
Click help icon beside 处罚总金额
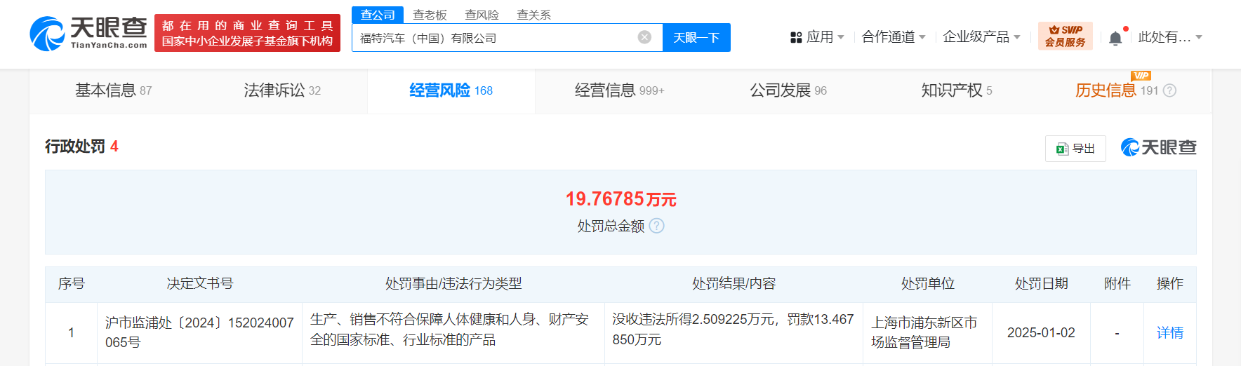(x=656, y=226)
